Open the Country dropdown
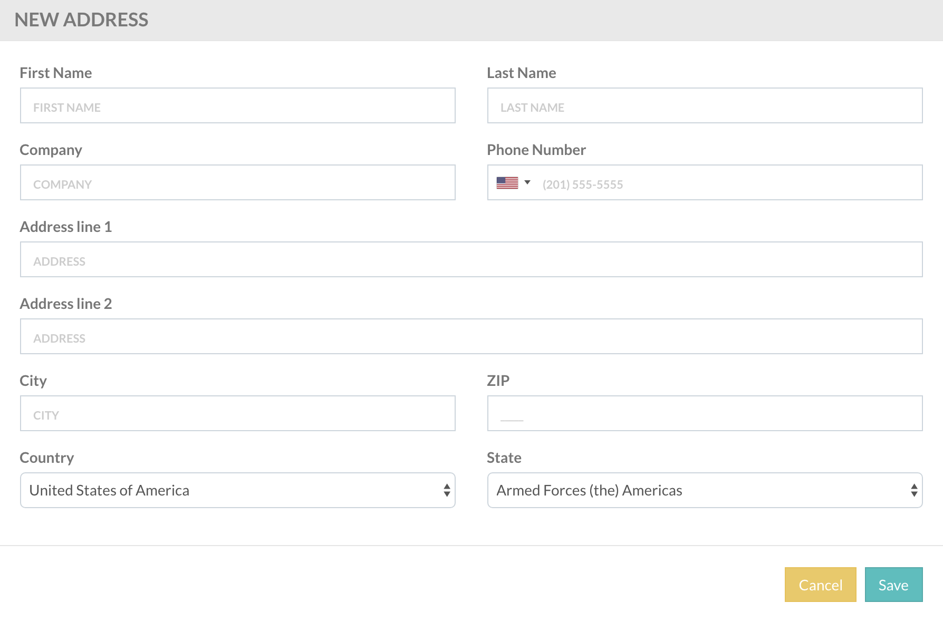 [x=237, y=490]
